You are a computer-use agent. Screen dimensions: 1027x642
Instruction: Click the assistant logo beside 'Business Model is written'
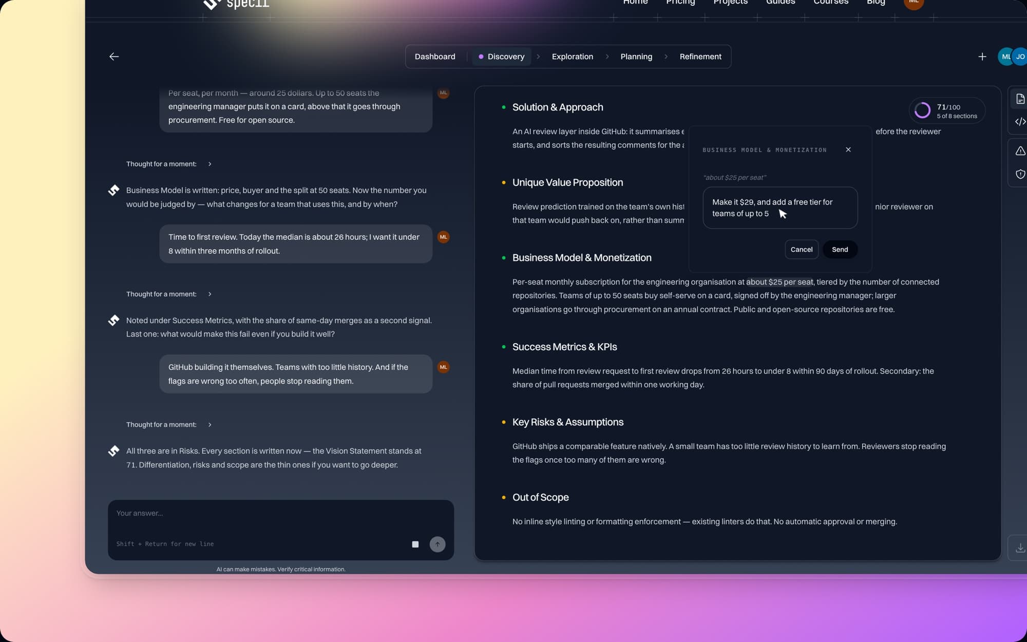pos(114,191)
